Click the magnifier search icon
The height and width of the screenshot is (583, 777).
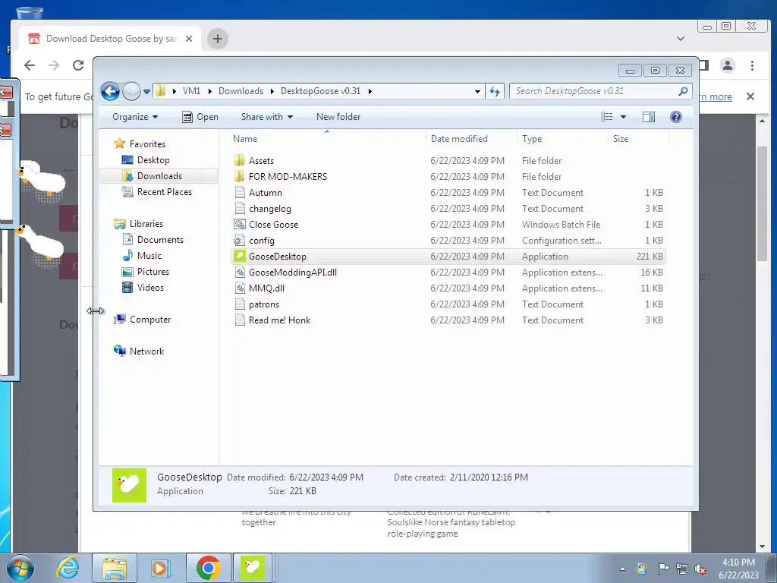683,91
